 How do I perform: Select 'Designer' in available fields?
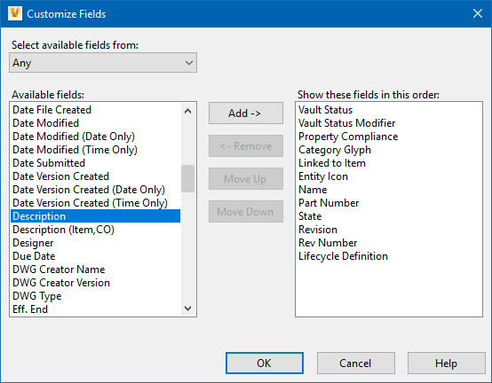95,243
